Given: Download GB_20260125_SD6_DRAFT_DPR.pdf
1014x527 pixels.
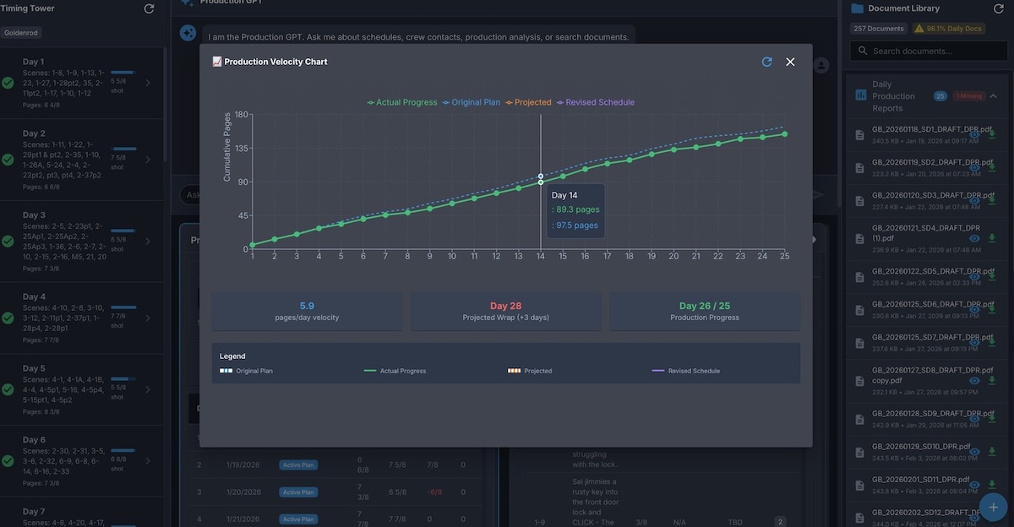Looking at the screenshot, I should (x=992, y=310).
